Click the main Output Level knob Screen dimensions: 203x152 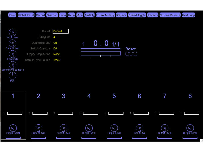[12, 43]
